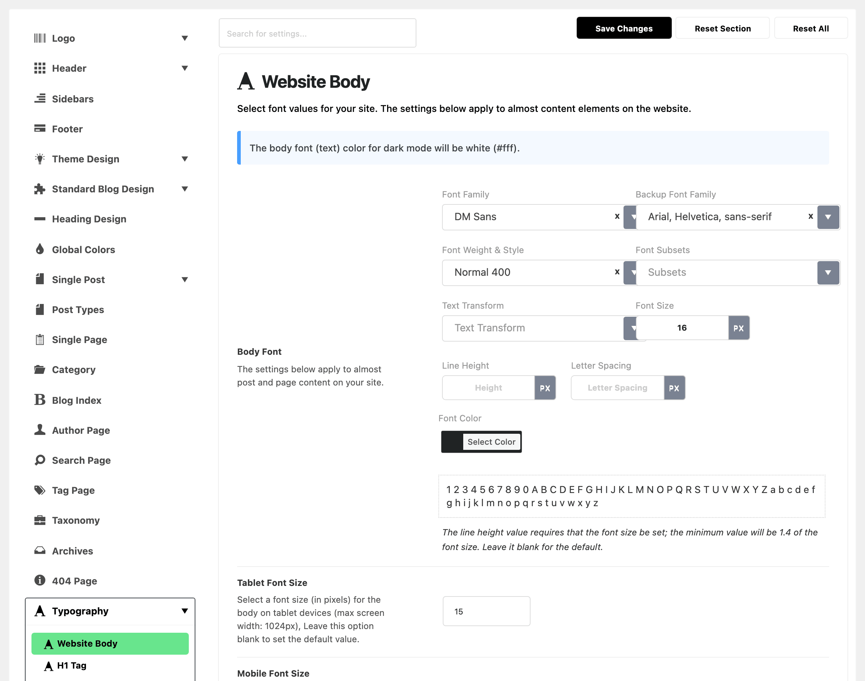Click the Blog Index B icon

coord(40,399)
